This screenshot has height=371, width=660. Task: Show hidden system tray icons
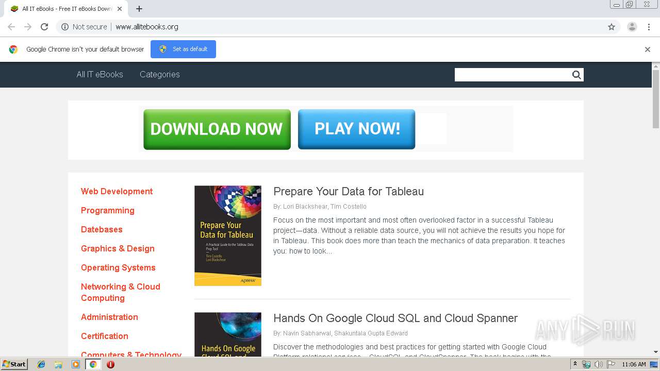pos(575,364)
